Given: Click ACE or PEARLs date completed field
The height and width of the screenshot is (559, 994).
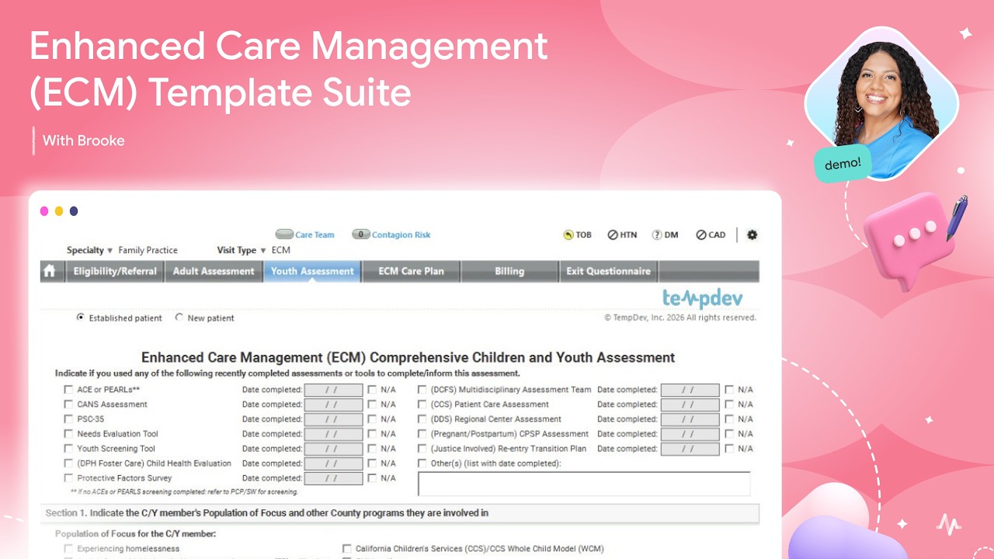Looking at the screenshot, I should (x=333, y=390).
